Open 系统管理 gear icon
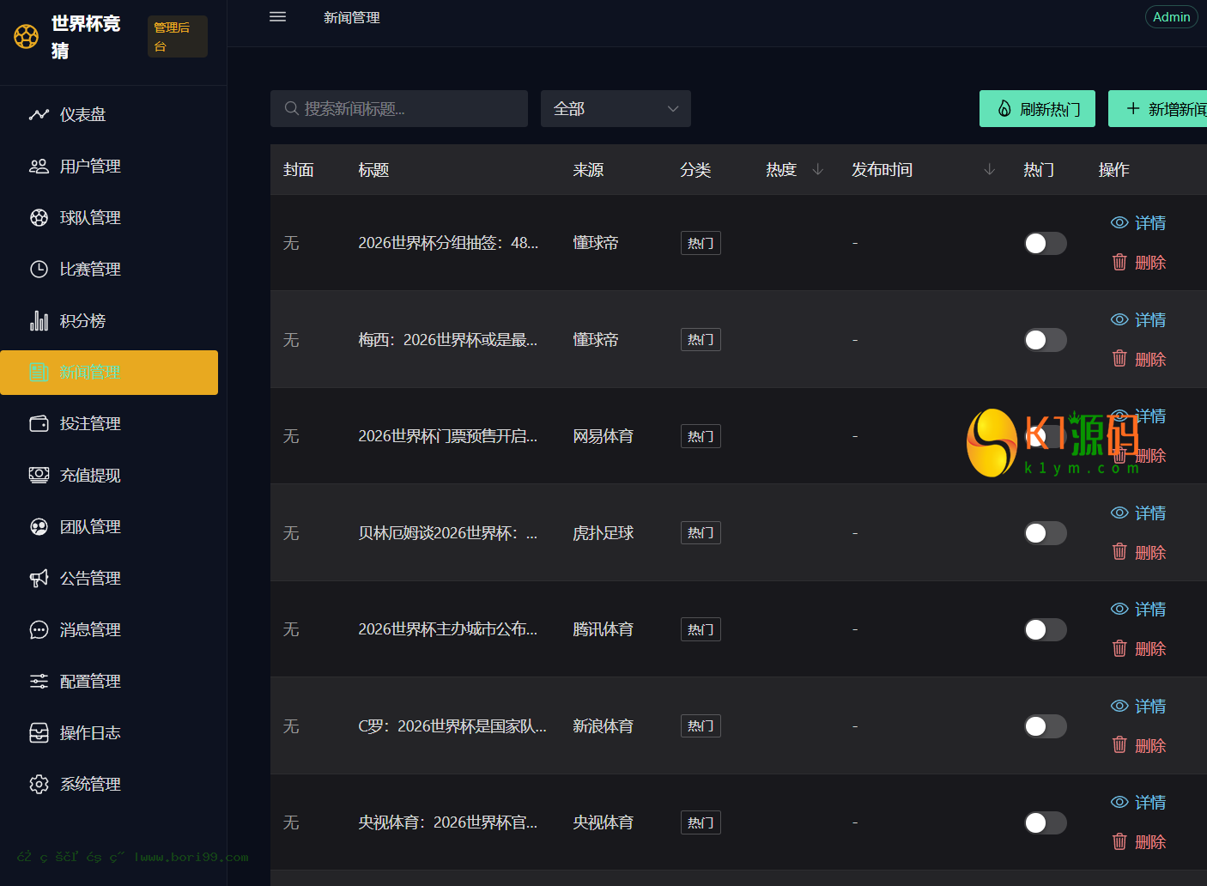 click(x=39, y=784)
